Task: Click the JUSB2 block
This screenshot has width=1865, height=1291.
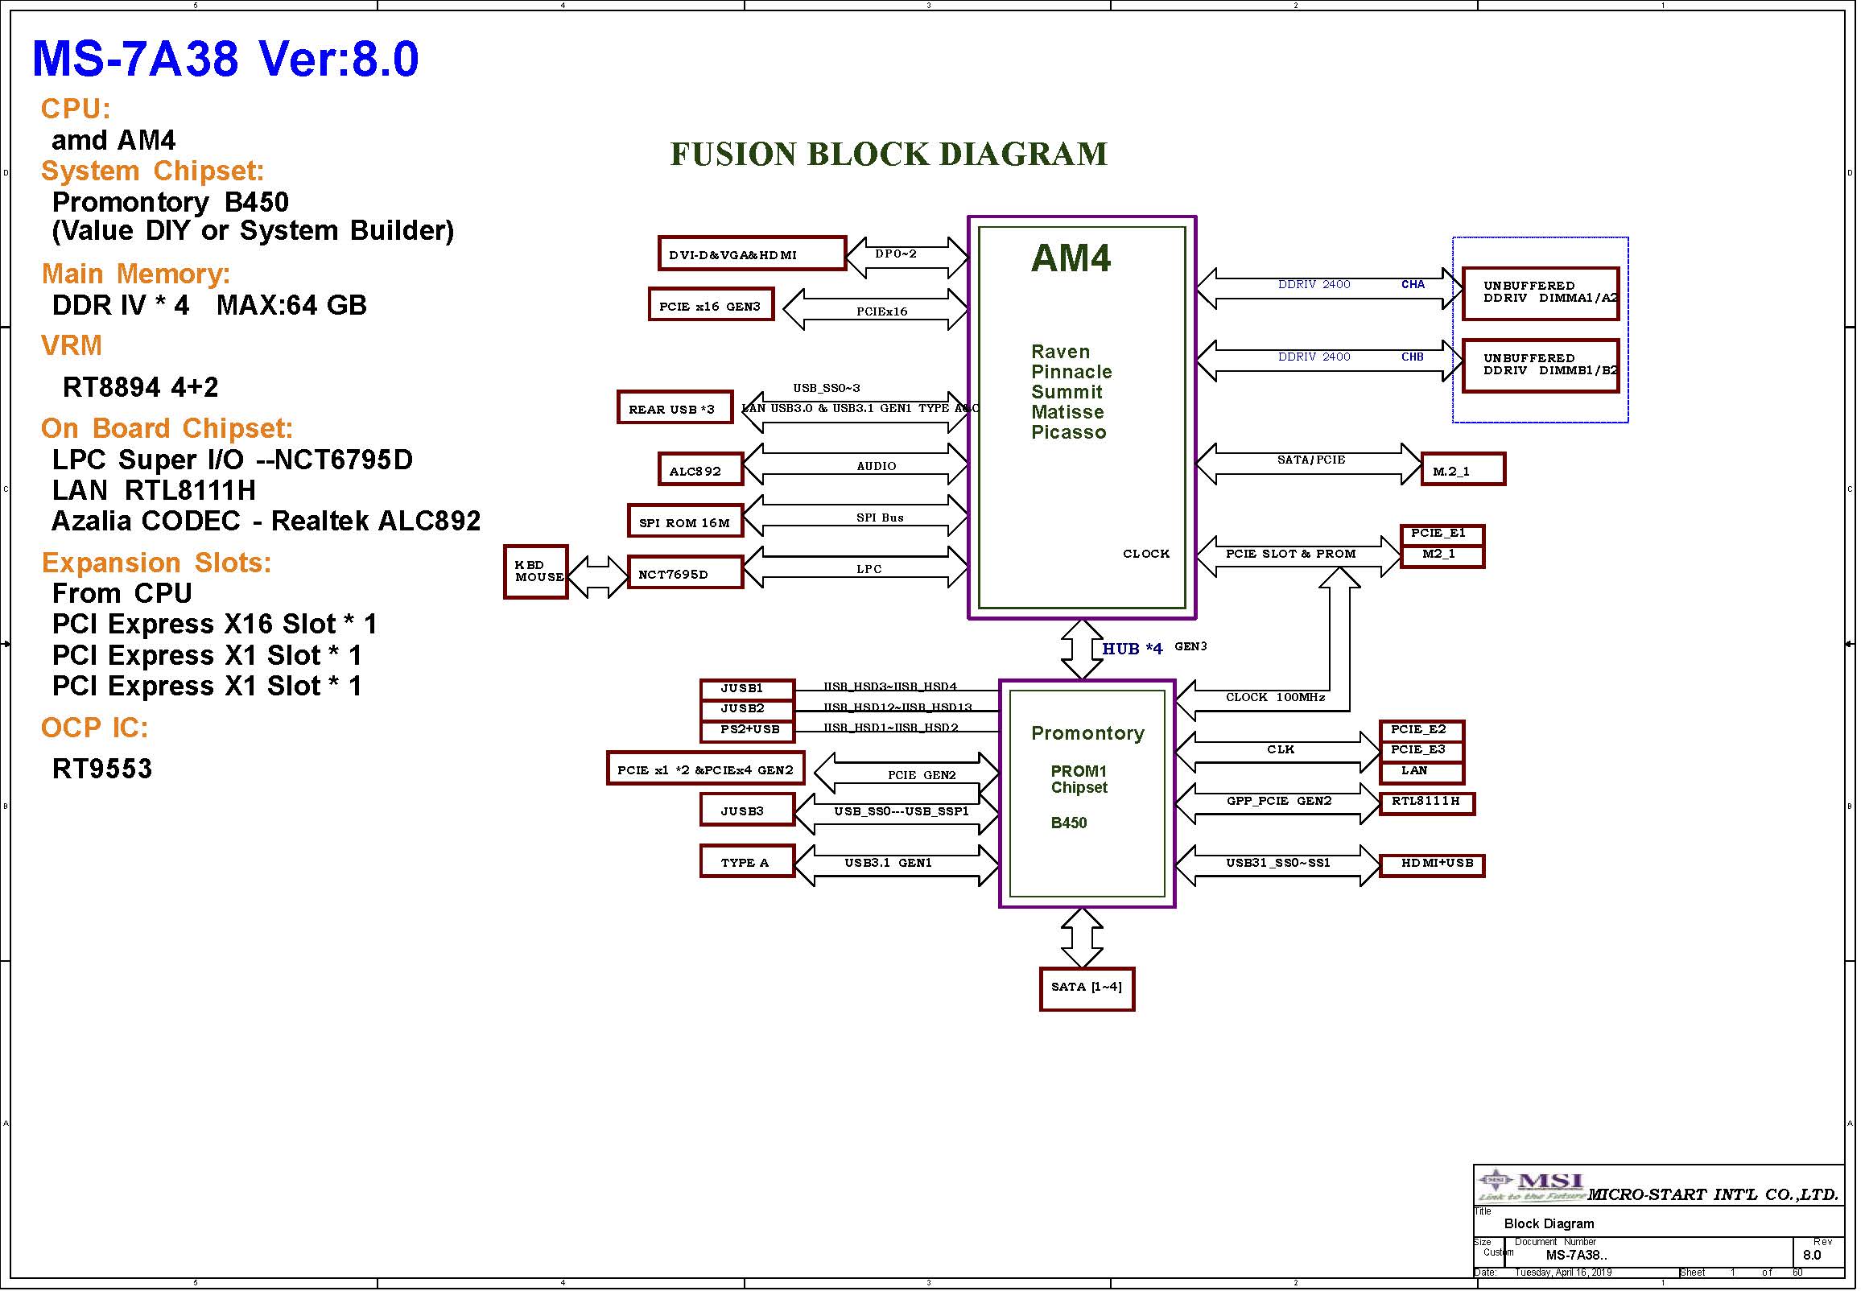Action: (747, 709)
